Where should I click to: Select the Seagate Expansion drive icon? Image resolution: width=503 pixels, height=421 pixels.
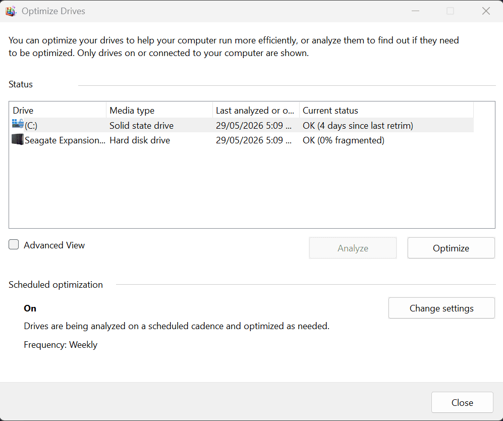[18, 140]
